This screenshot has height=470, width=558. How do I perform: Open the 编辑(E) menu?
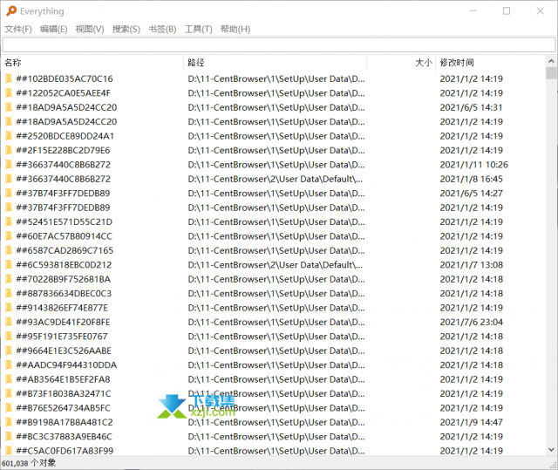point(54,29)
